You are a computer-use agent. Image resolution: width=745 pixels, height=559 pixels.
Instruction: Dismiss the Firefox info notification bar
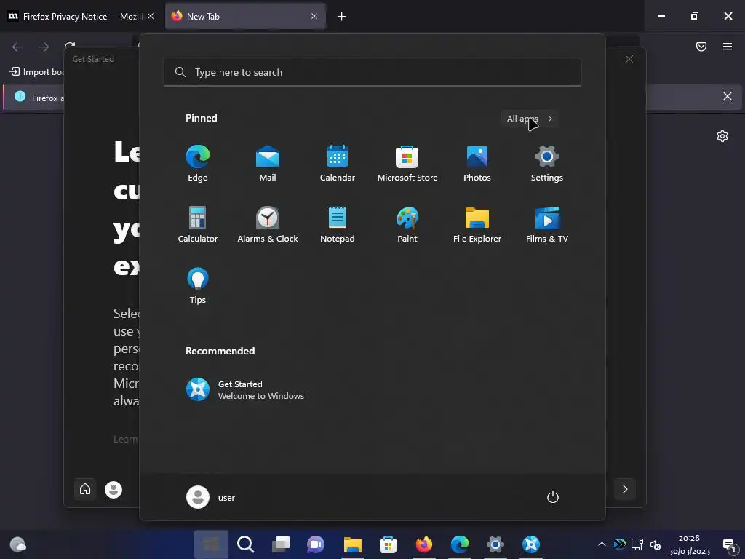[728, 97]
